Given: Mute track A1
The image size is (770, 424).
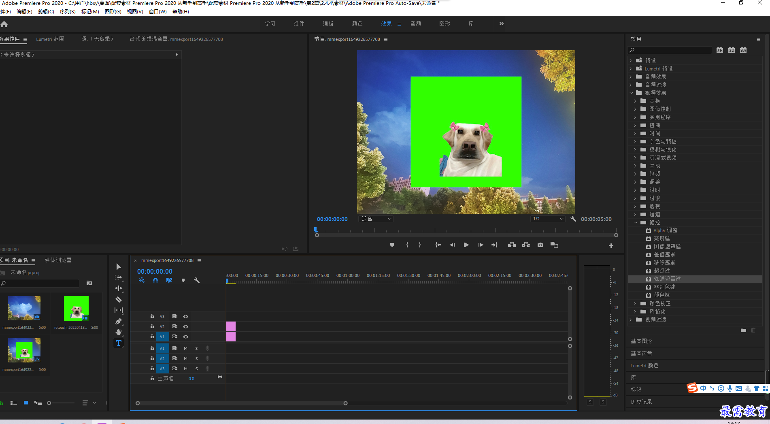Looking at the screenshot, I should (185, 348).
